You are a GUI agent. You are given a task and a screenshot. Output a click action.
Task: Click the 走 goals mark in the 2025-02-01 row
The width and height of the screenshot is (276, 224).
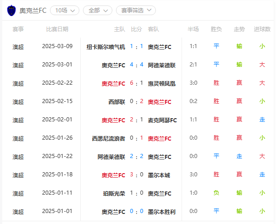point(262,120)
